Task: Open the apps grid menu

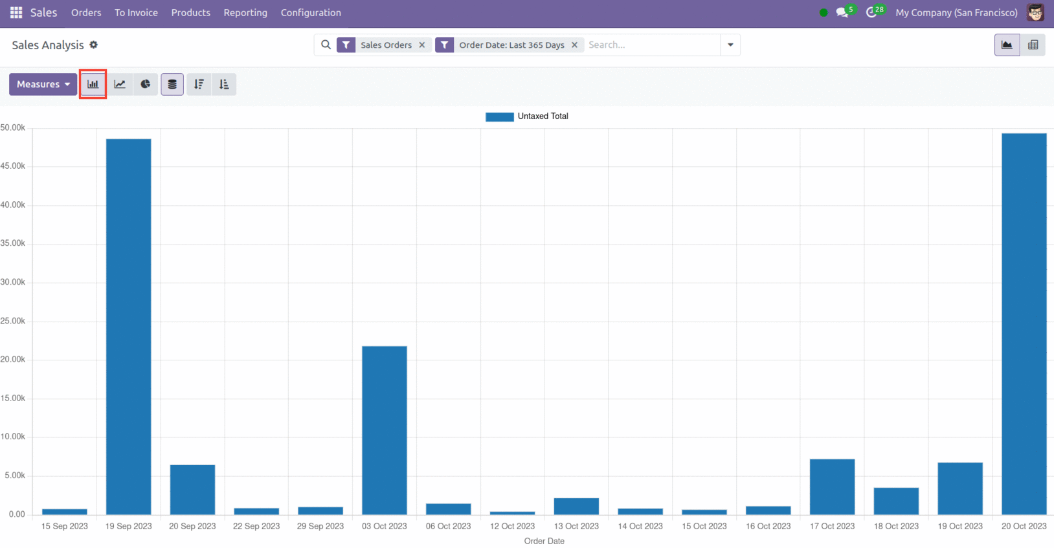Action: tap(16, 12)
